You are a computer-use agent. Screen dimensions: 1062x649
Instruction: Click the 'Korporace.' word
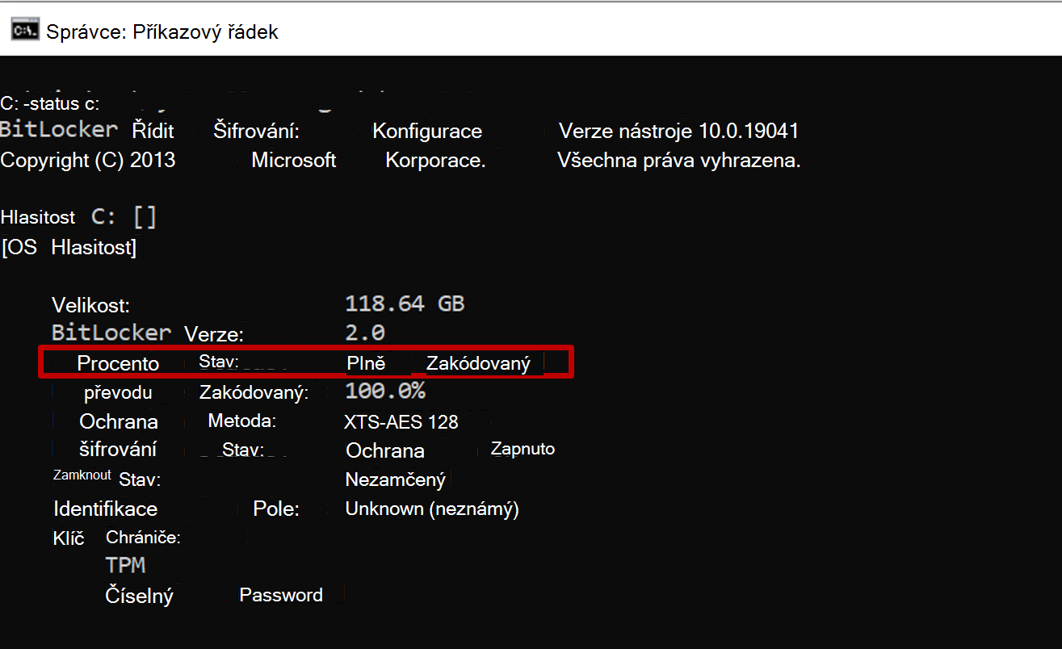[435, 160]
